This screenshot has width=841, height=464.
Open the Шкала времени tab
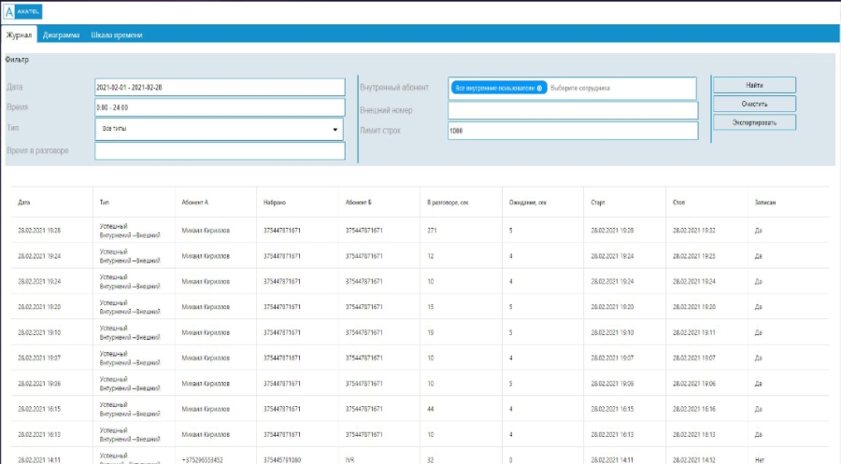(117, 35)
